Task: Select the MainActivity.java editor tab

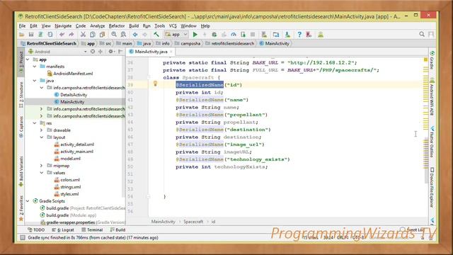Action: click(x=151, y=52)
